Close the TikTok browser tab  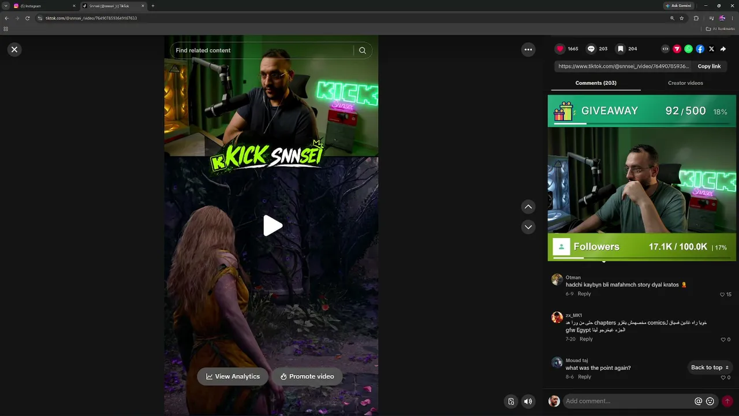(x=143, y=6)
